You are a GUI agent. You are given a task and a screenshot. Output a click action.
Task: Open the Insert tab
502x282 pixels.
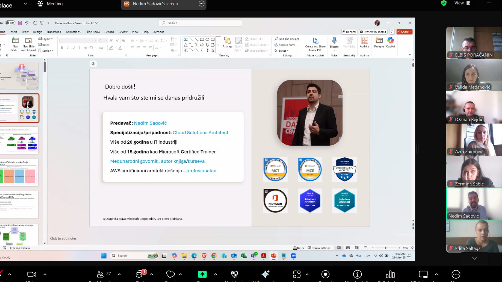pos(13,32)
